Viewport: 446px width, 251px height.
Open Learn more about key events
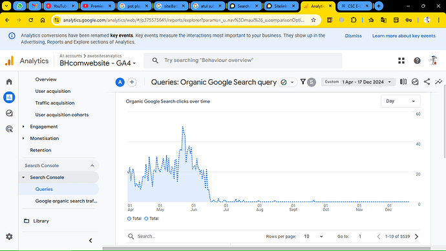click(403, 35)
